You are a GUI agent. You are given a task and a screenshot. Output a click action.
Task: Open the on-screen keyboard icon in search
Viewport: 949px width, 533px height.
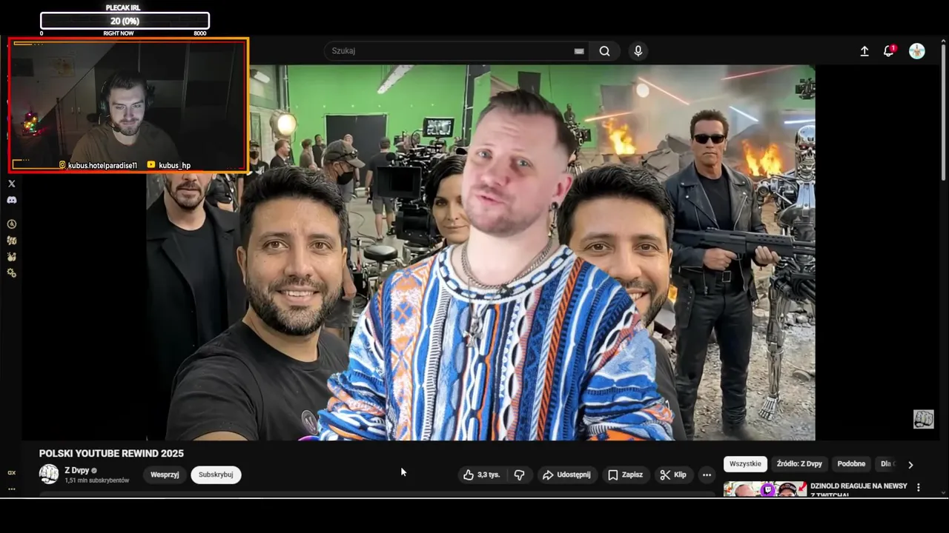[x=579, y=51]
